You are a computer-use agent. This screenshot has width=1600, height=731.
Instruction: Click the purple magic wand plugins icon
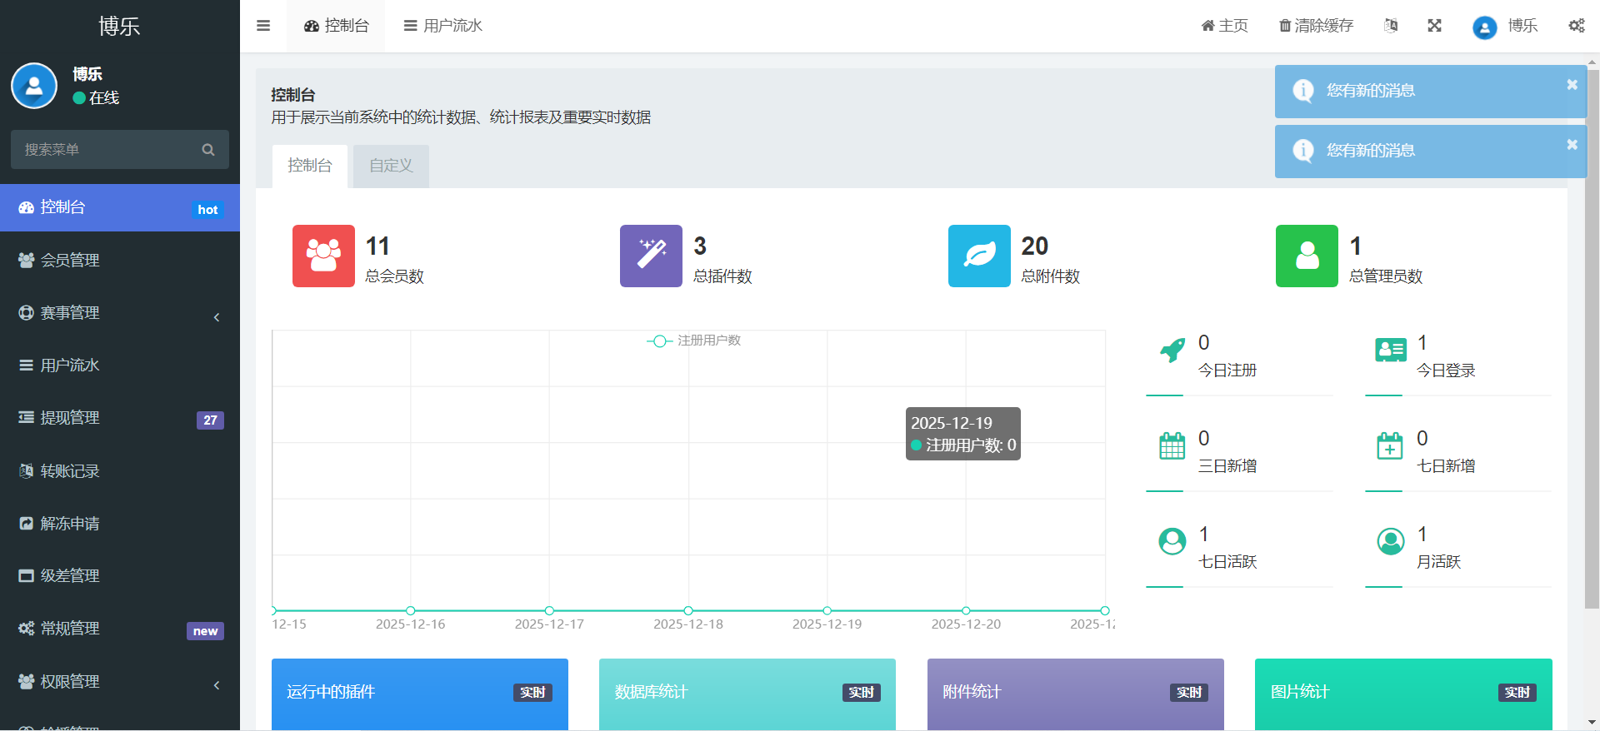[x=651, y=256]
